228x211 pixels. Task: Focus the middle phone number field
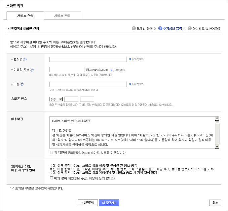71,99
